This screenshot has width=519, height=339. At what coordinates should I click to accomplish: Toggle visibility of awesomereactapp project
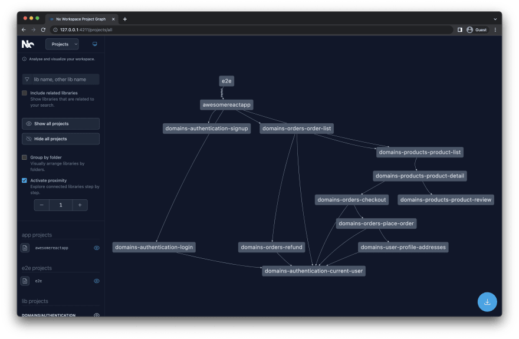coord(97,248)
